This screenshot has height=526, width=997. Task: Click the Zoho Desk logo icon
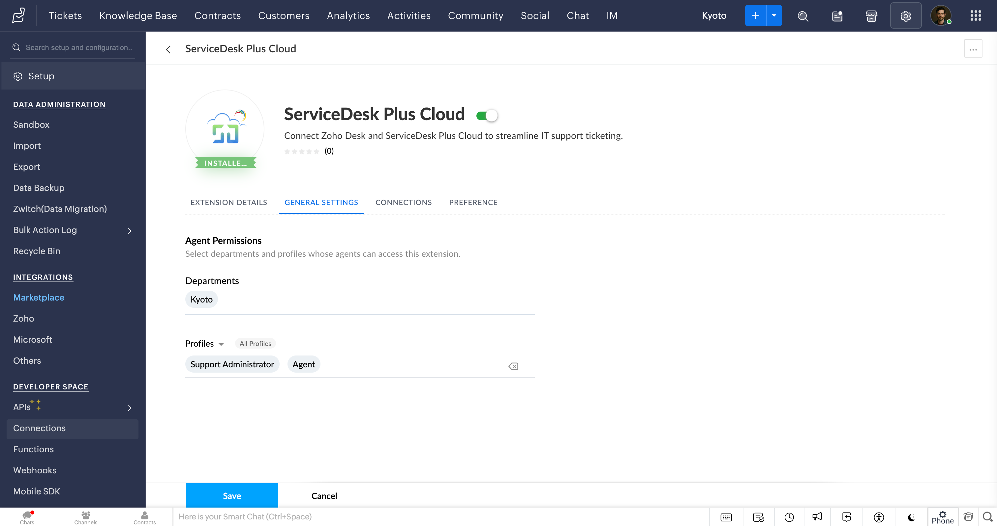18,15
